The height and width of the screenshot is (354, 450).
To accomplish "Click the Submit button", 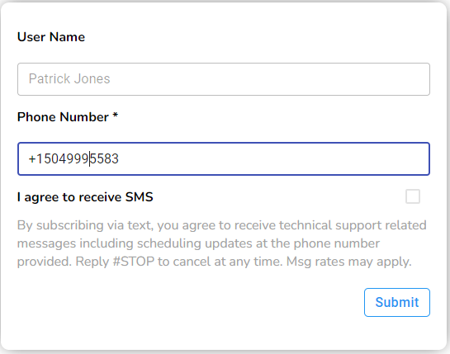I will tap(397, 302).
